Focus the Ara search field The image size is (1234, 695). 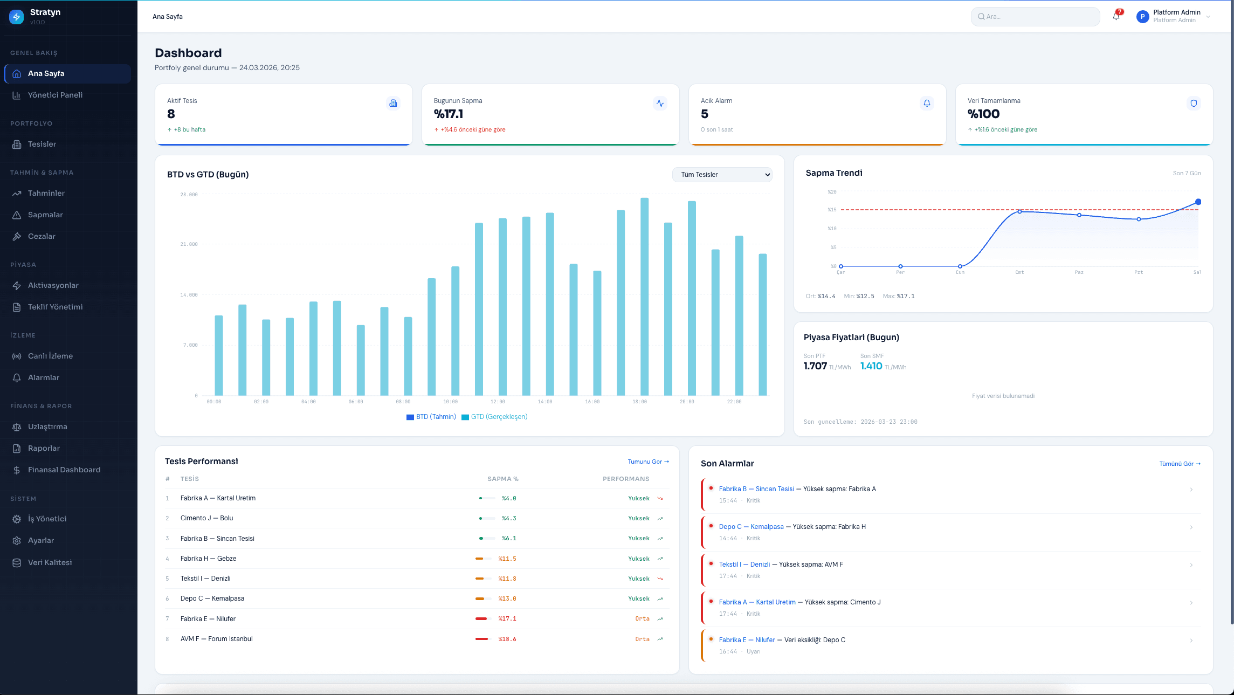(1035, 17)
